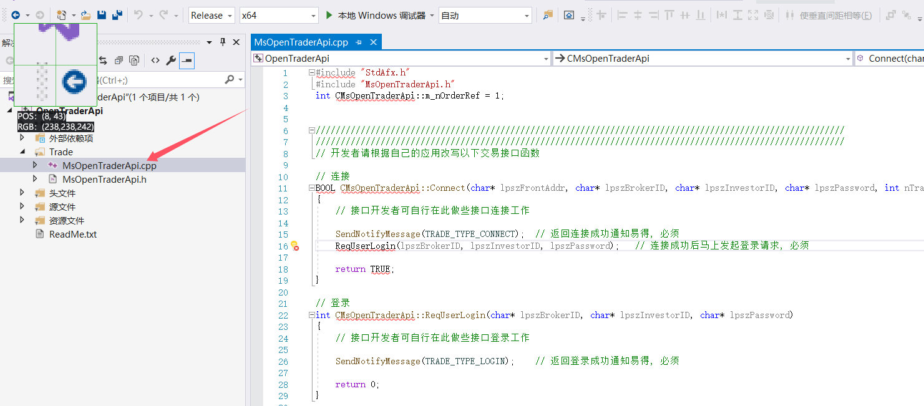The width and height of the screenshot is (924, 406).
Task: Click the lightbulb error icon at line 16
Action: [294, 246]
